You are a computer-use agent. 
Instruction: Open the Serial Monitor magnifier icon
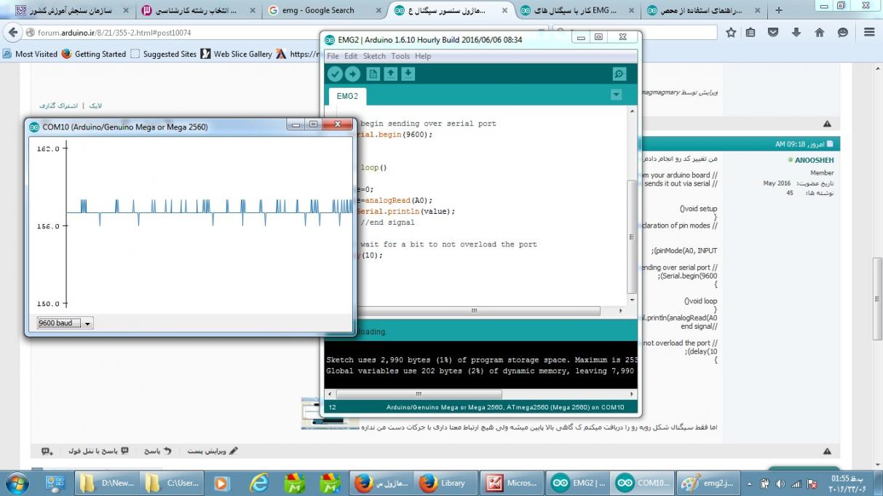(619, 73)
